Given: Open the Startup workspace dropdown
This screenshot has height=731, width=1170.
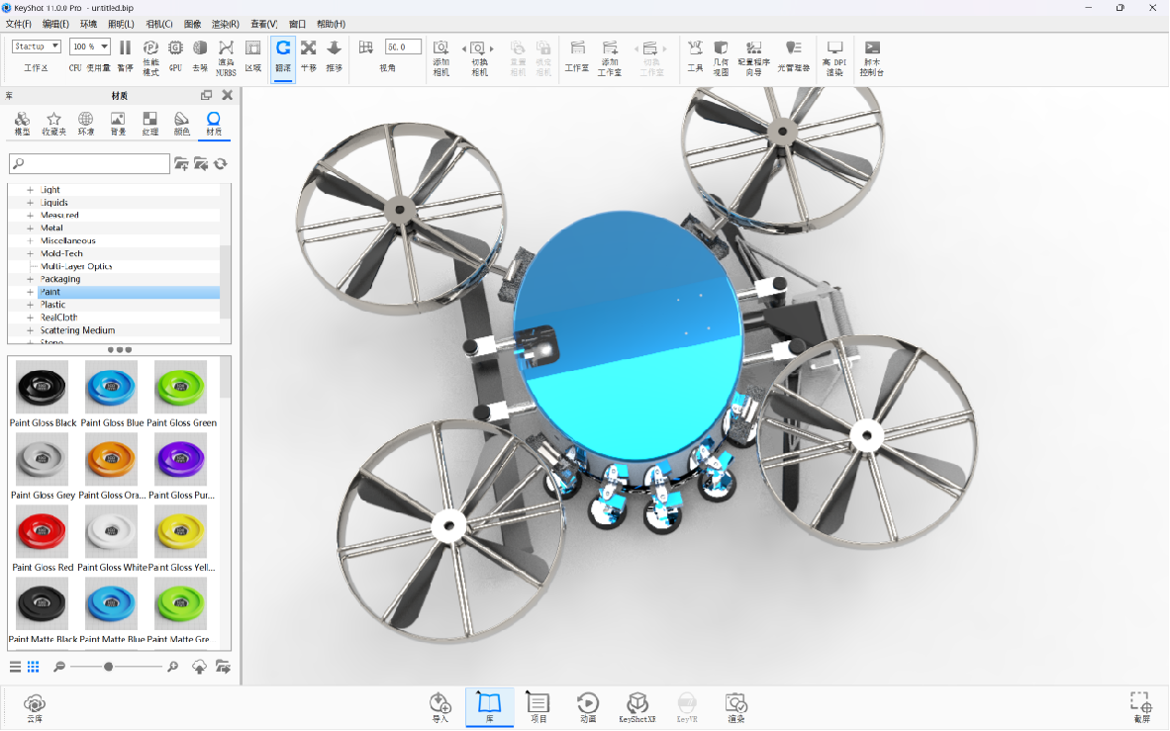Looking at the screenshot, I should (38, 46).
